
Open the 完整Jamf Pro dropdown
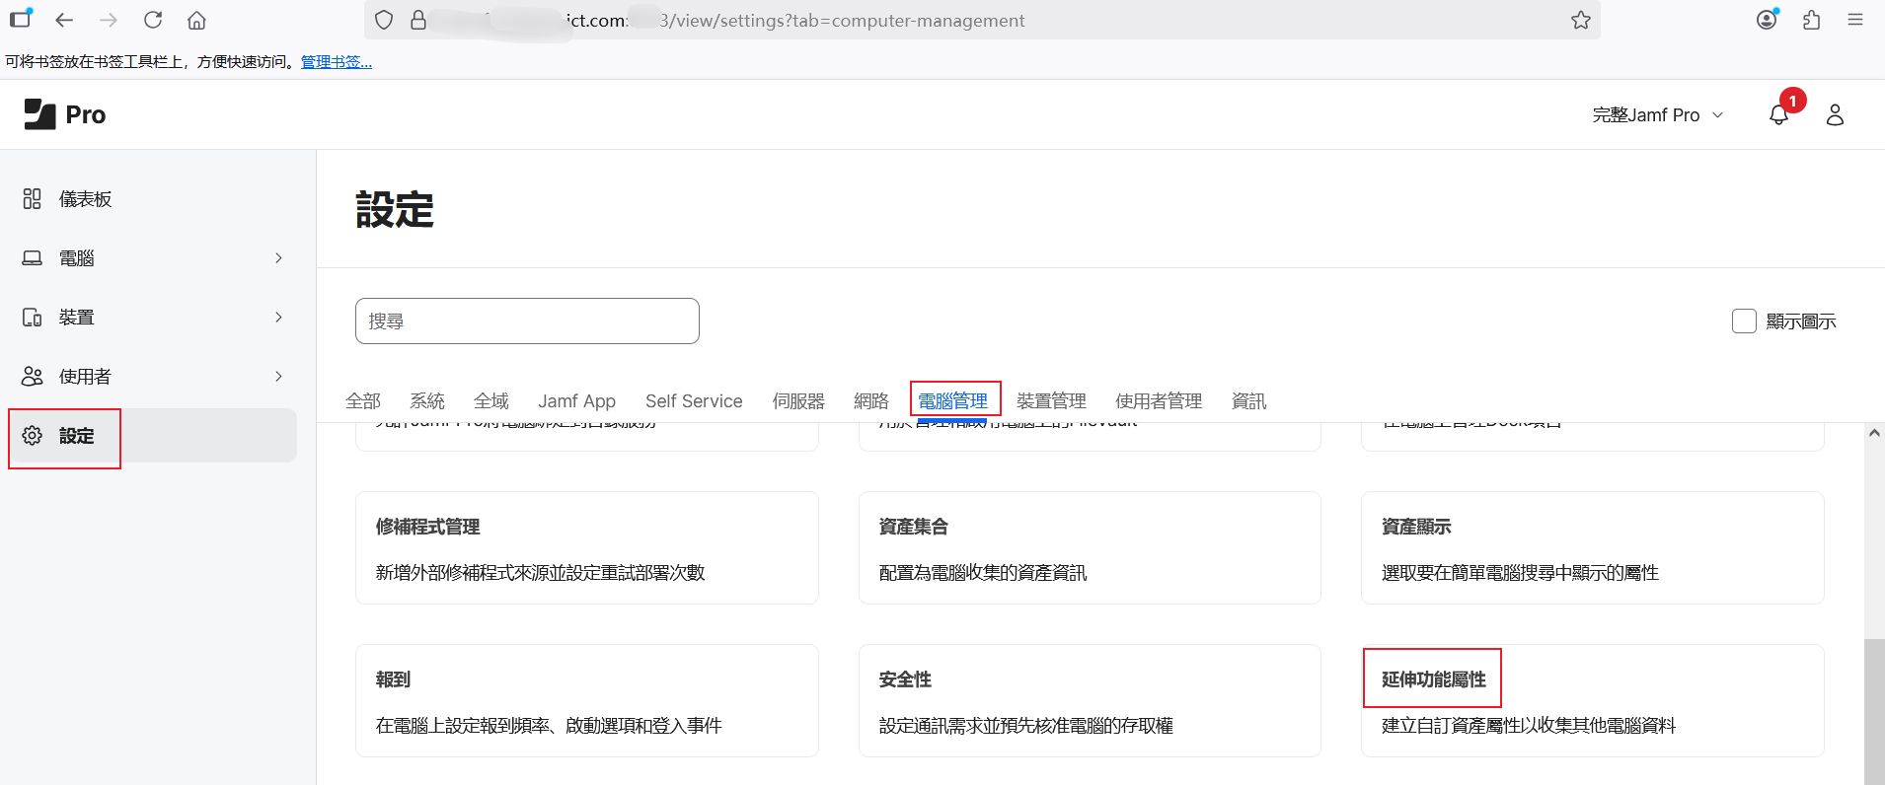pyautogui.click(x=1657, y=115)
